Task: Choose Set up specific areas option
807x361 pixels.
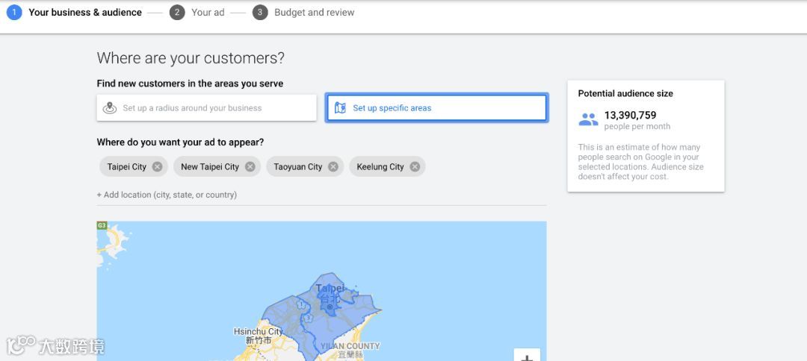Action: [x=436, y=108]
